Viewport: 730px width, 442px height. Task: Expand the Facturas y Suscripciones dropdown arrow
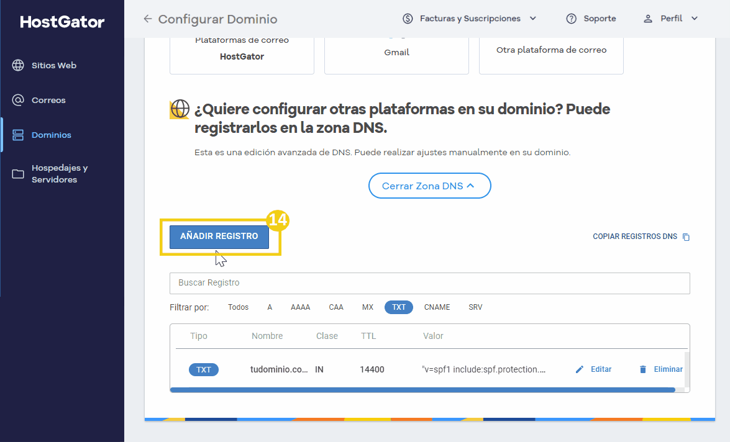533,19
